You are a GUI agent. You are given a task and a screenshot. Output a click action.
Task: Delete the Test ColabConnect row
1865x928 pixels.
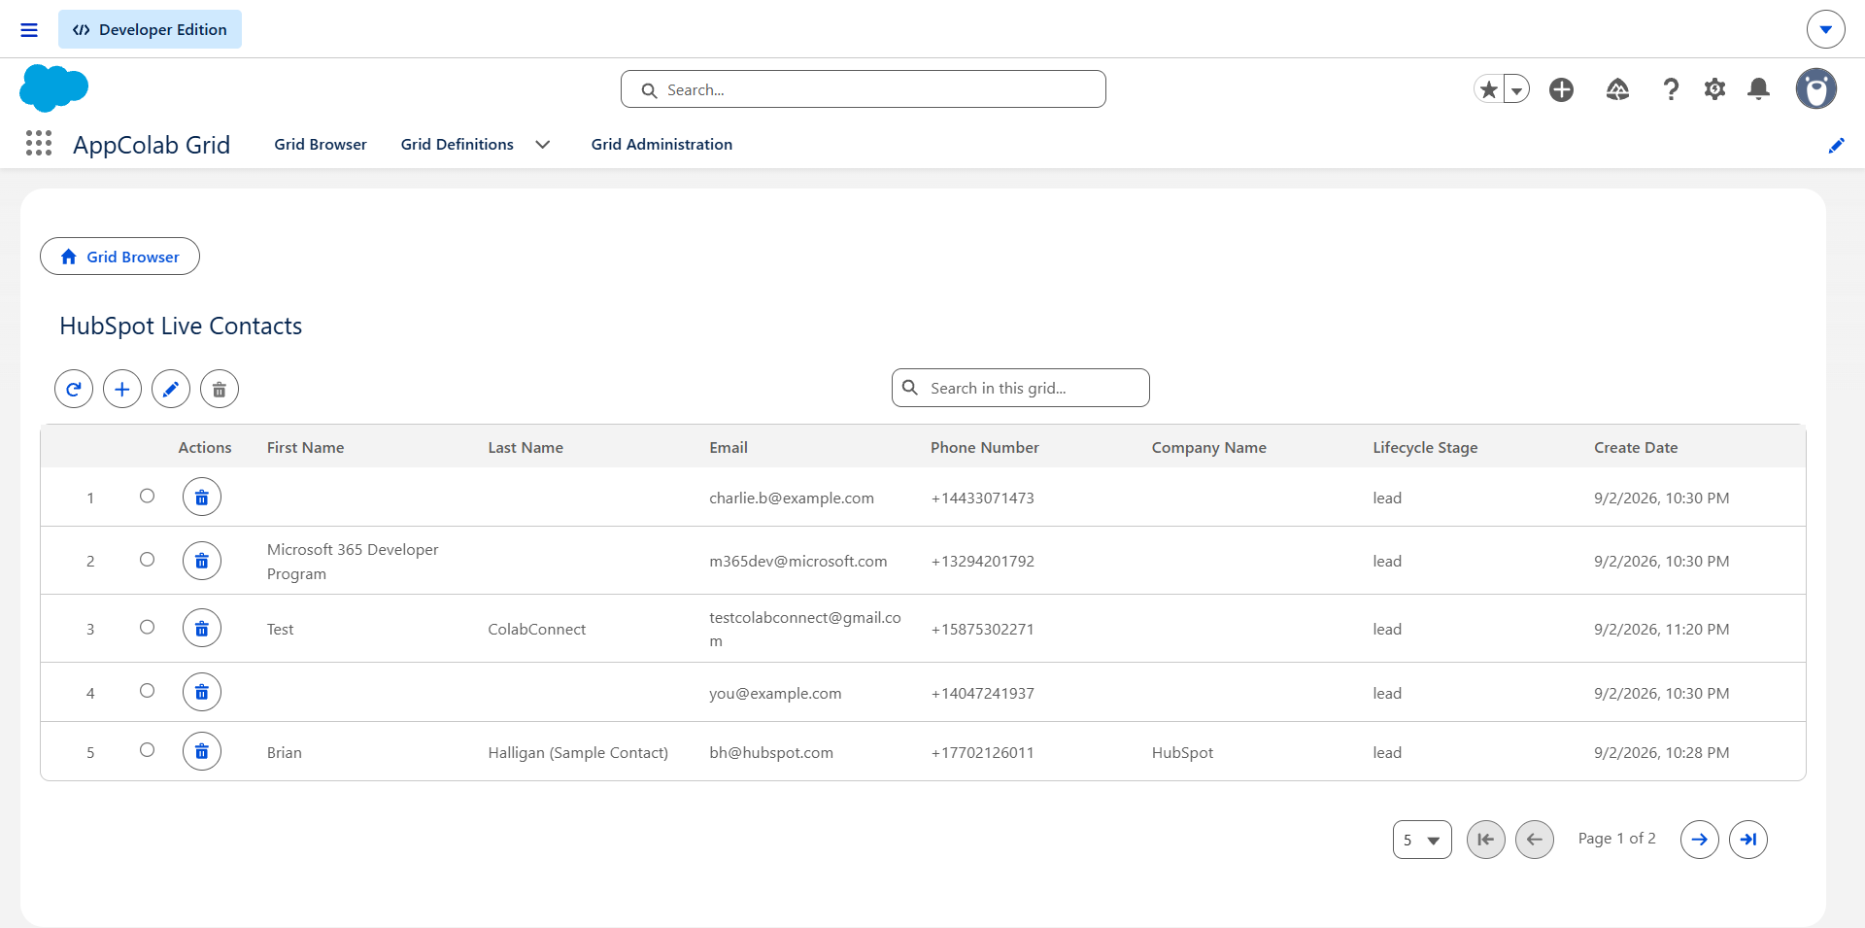pos(202,629)
